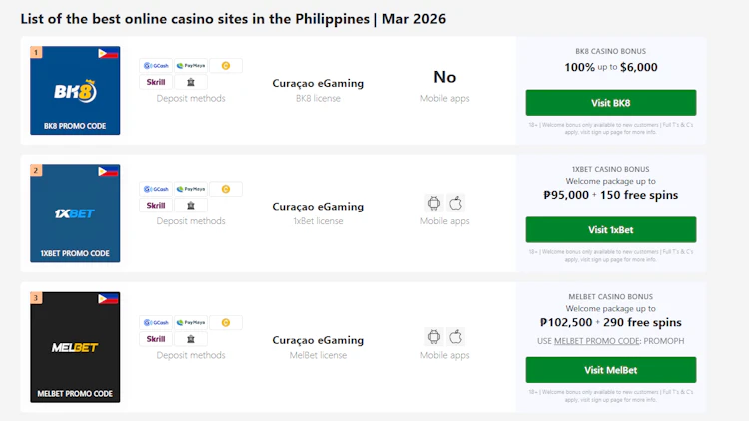The image size is (749, 421).
Task: Click the Curaçao eGaming text for BK8 license
Action: click(318, 84)
